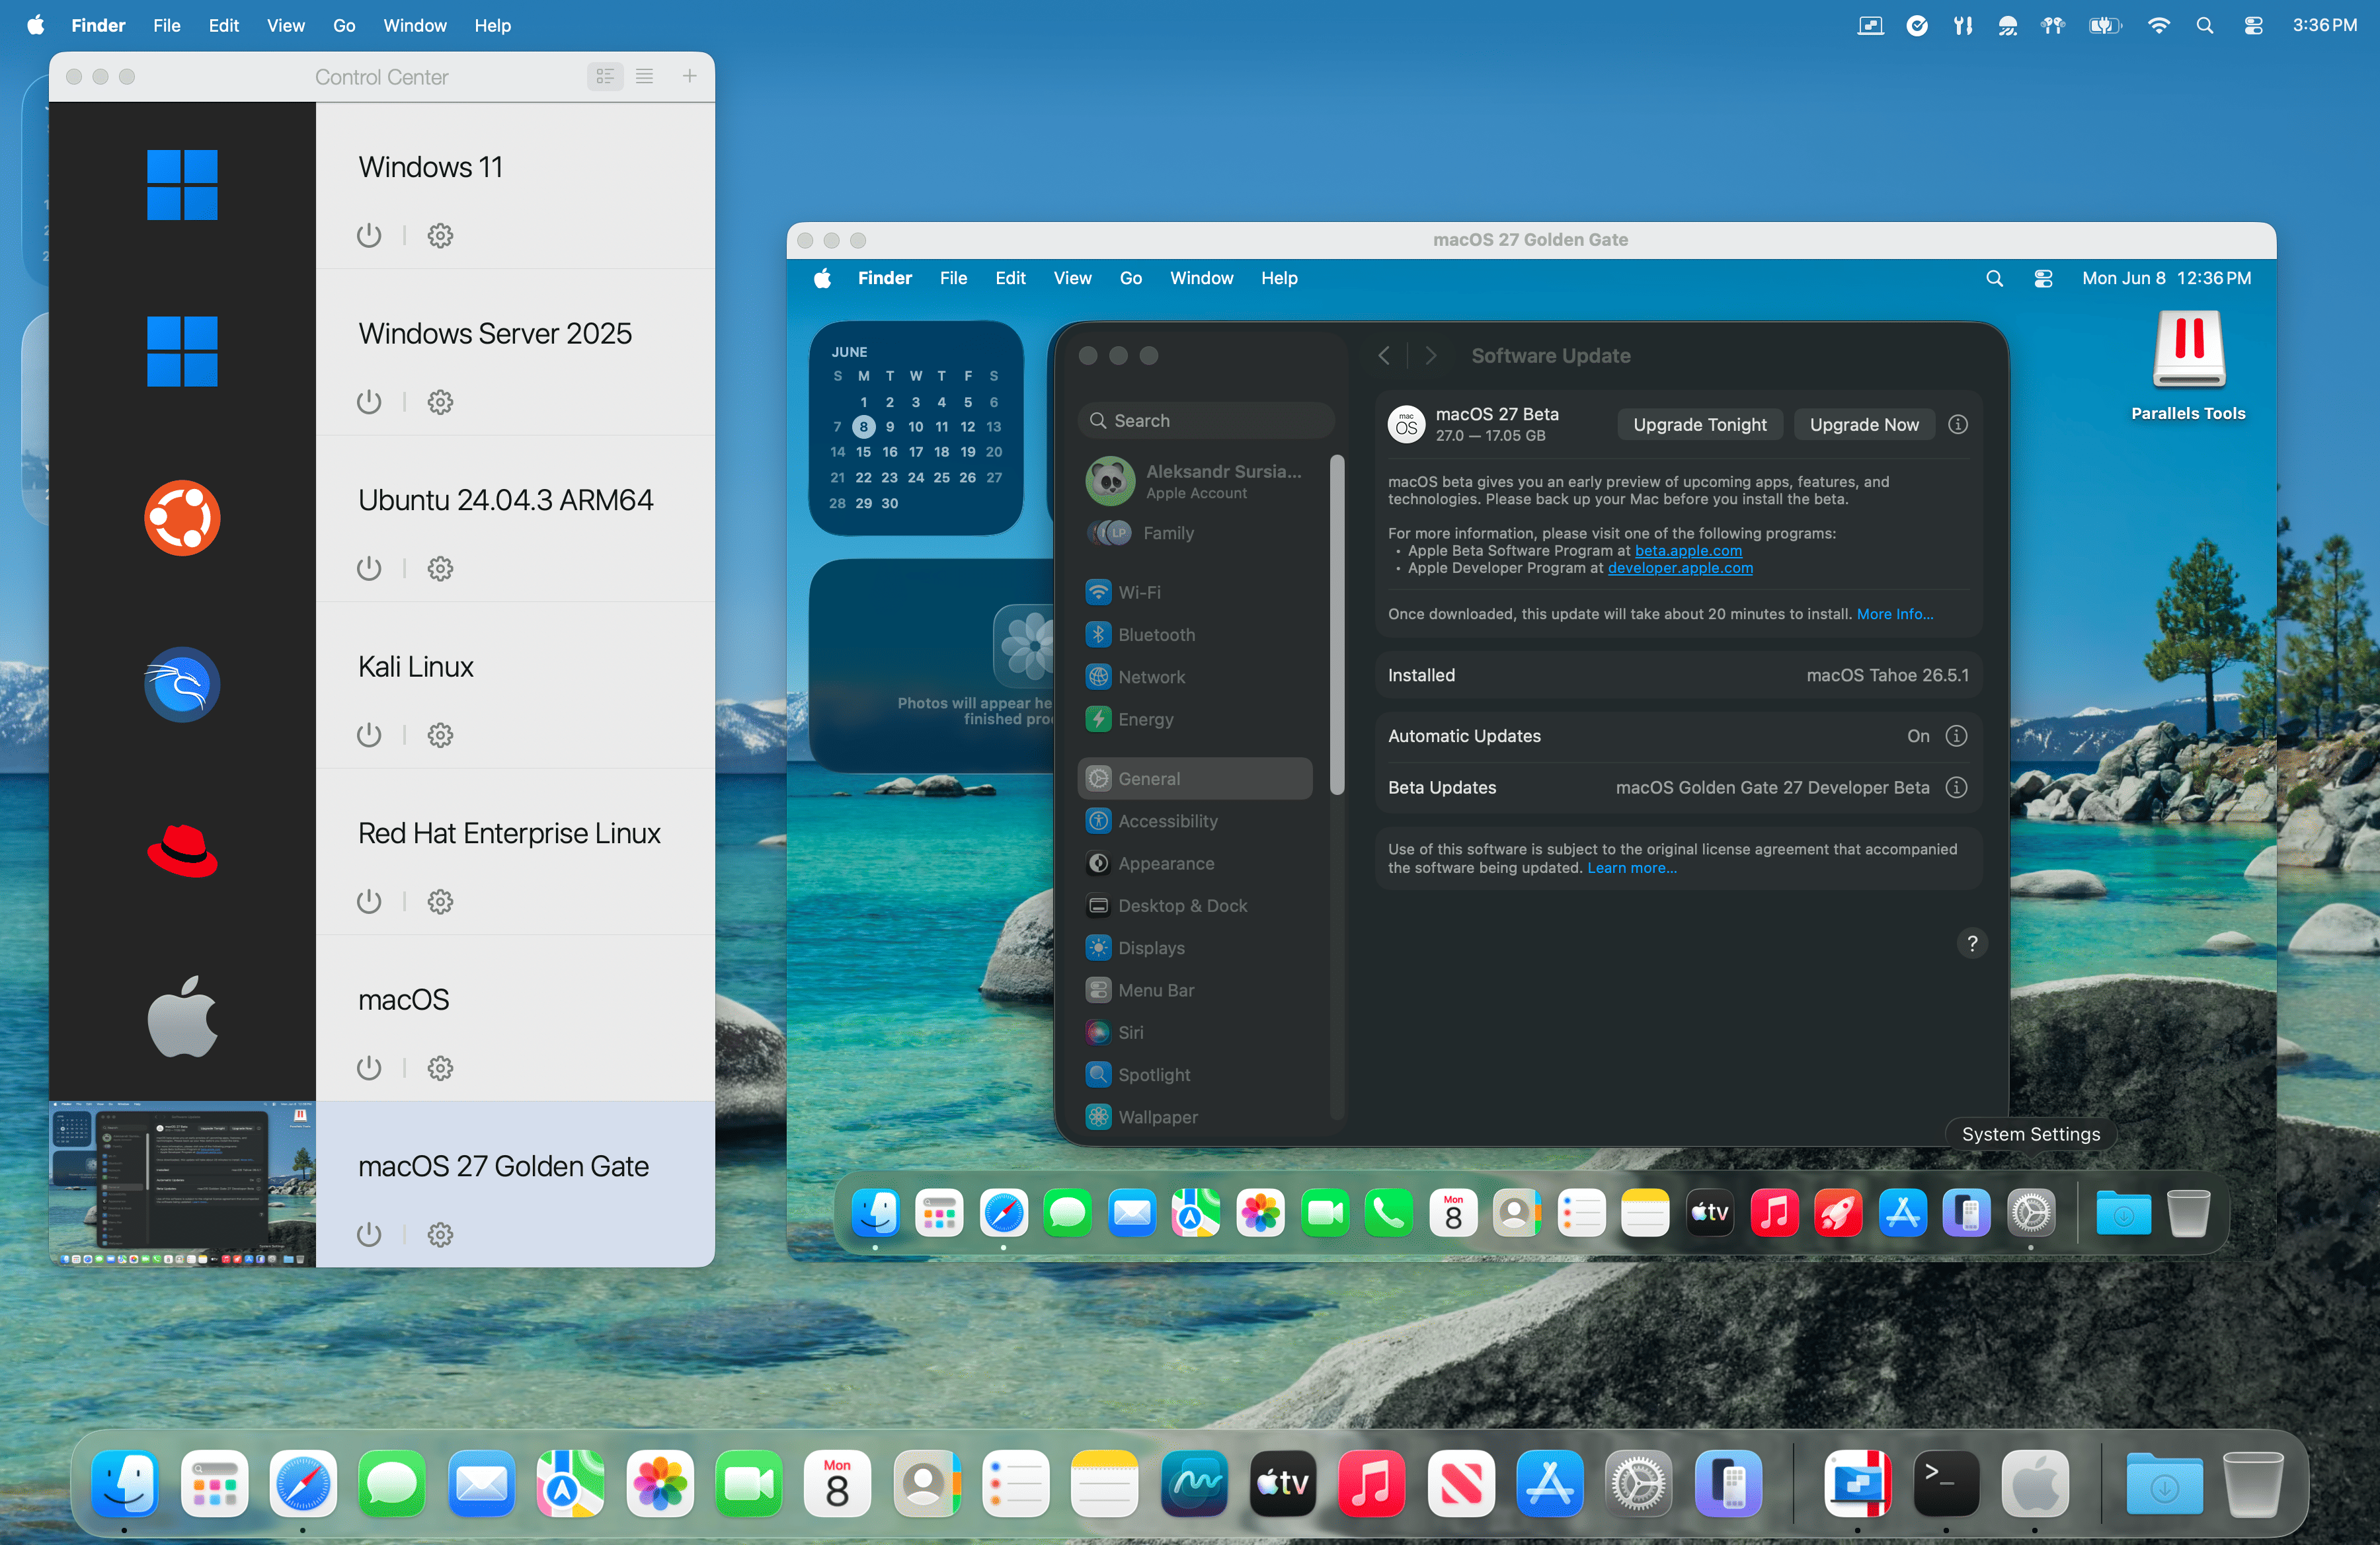Click the help question mark button
Screen dimensions: 2380x1545
point(1971,944)
